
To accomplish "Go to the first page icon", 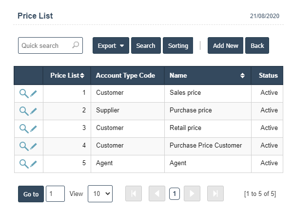I will 133,194.
